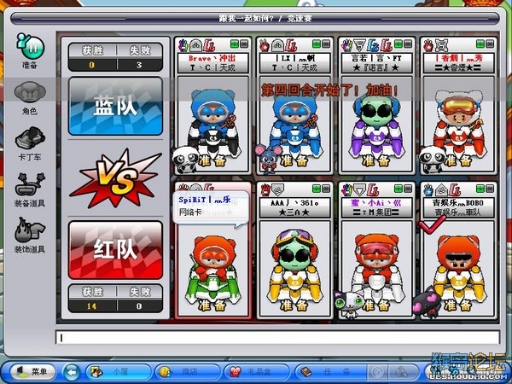
Task: Click the grey button on |香烟| 秀 card
Action: point(490,44)
